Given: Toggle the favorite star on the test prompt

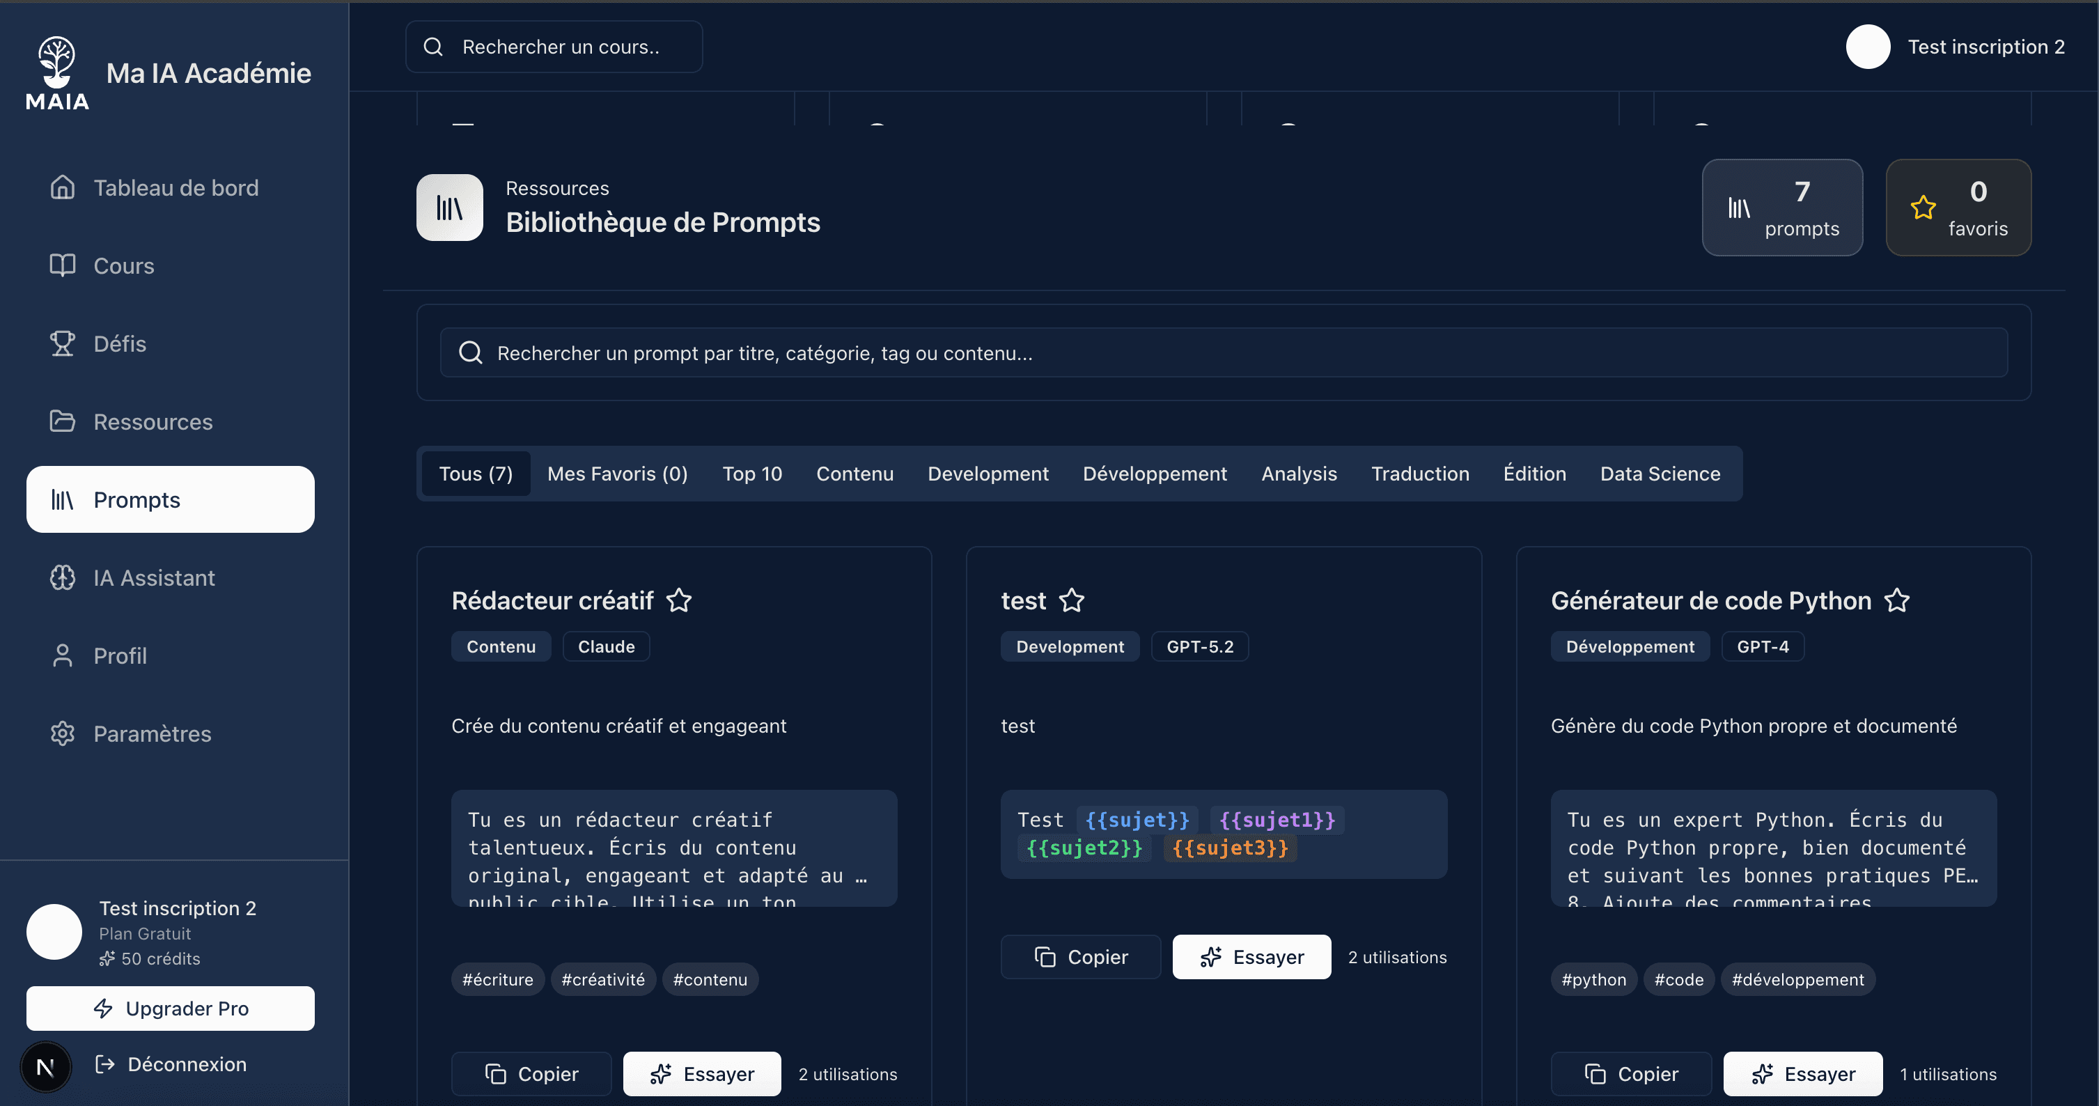Looking at the screenshot, I should click(1072, 600).
